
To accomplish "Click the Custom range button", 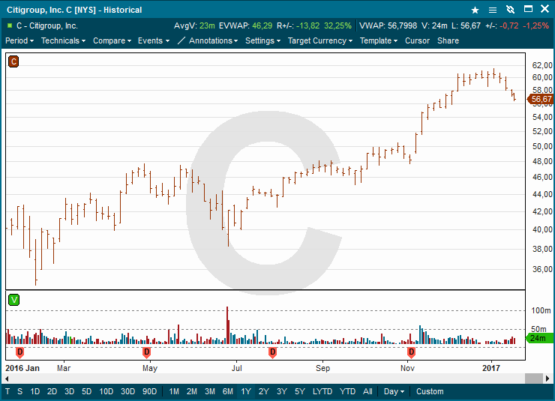I will click(x=430, y=391).
